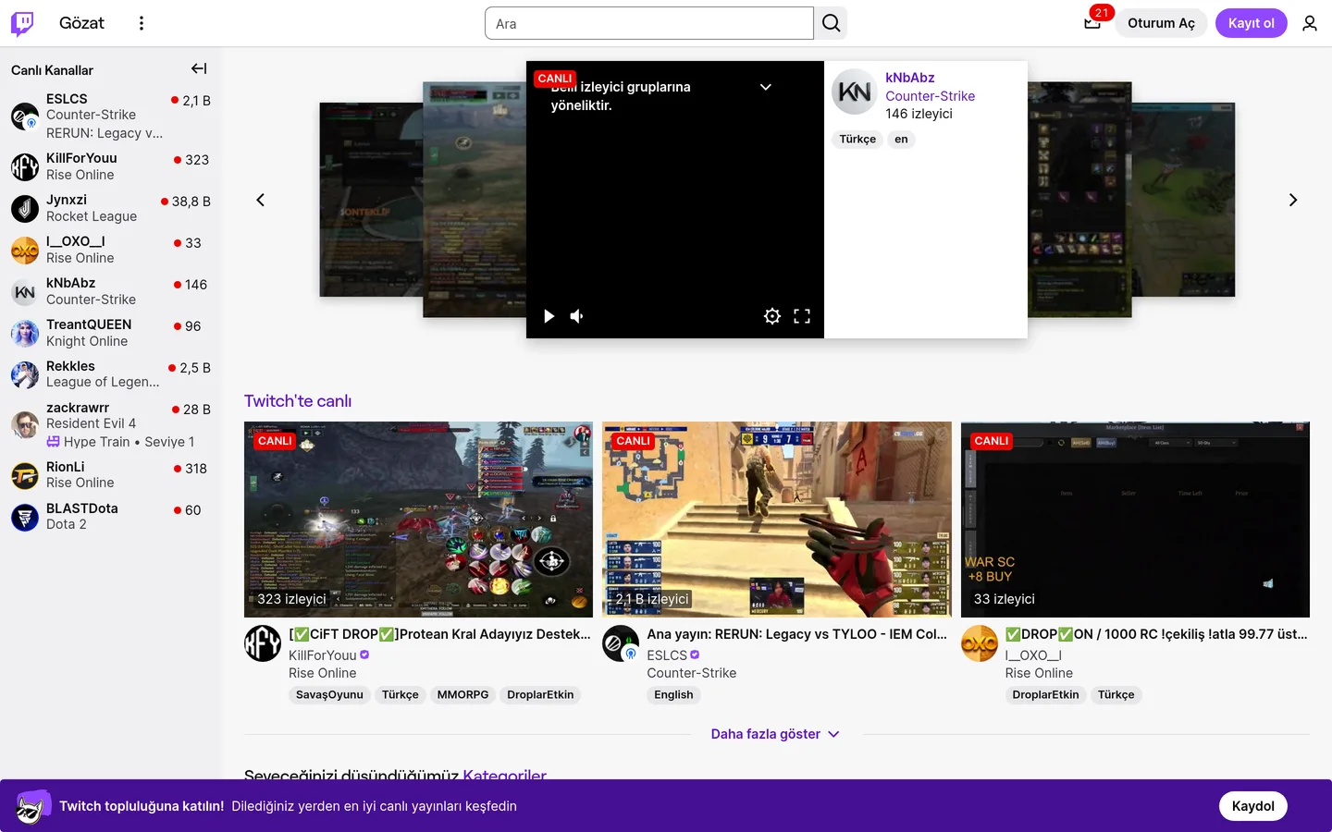The image size is (1332, 832).
Task: Open ESLCS avatar below stream card
Action: (621, 643)
